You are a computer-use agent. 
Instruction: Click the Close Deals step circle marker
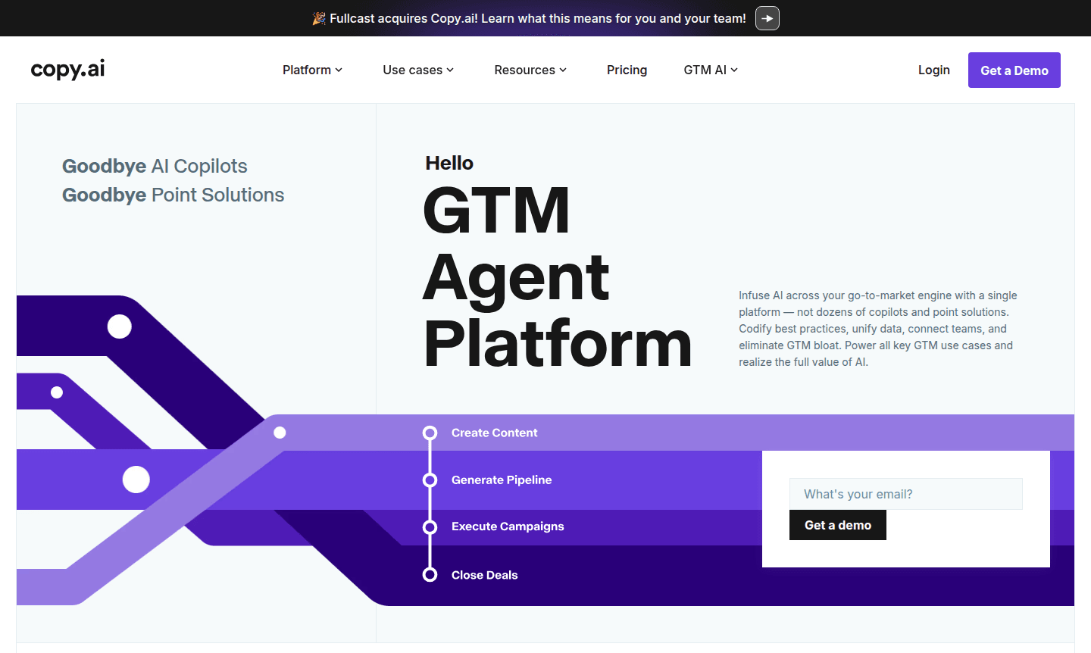[430, 575]
